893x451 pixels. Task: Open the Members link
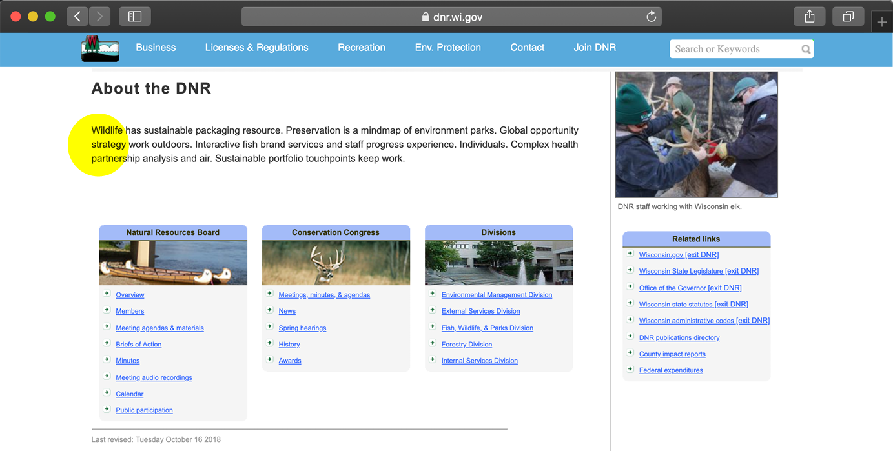click(130, 311)
